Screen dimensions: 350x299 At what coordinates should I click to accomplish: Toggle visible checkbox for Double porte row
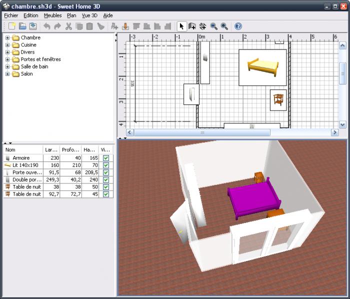(105, 179)
